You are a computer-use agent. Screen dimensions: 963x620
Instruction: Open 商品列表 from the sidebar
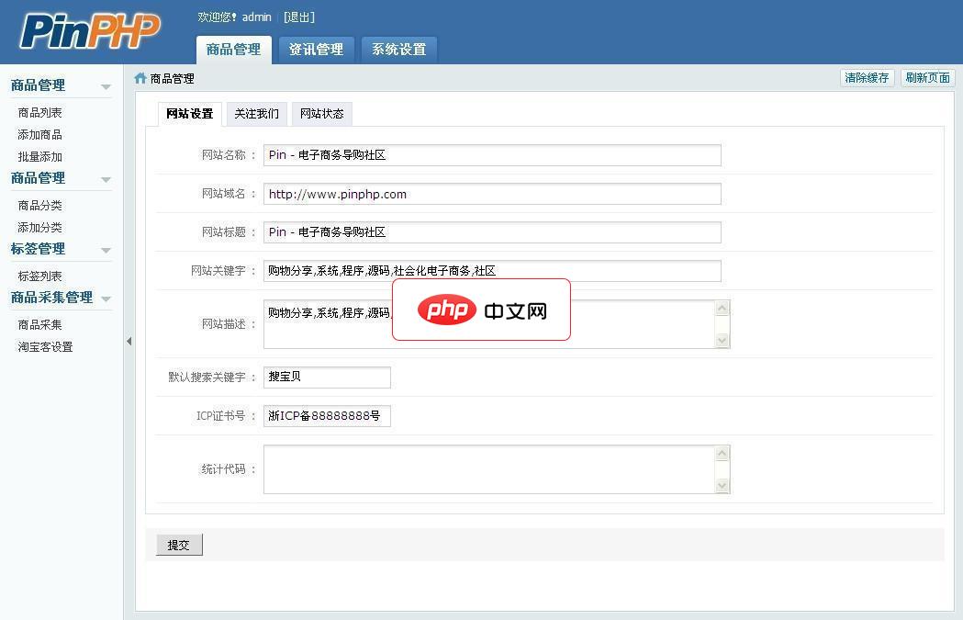click(x=39, y=112)
